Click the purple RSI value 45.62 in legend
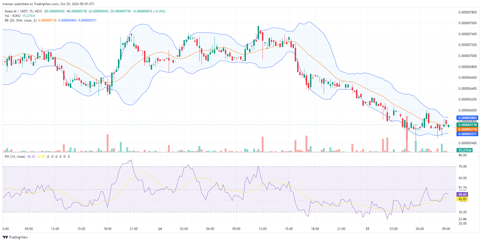The image size is (482, 242). point(31,157)
